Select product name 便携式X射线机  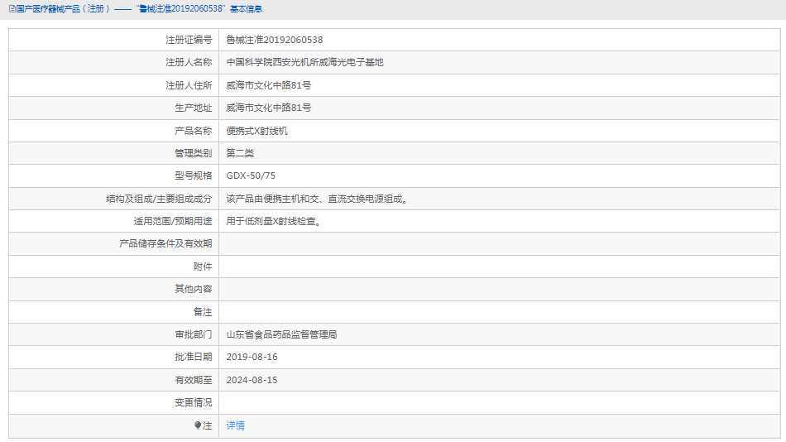pyautogui.click(x=256, y=131)
